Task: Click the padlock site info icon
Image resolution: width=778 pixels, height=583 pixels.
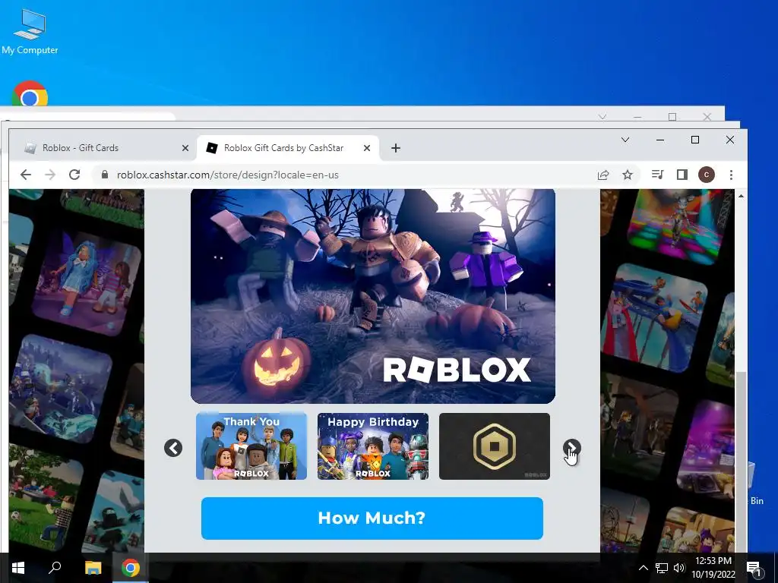Action: click(x=105, y=175)
